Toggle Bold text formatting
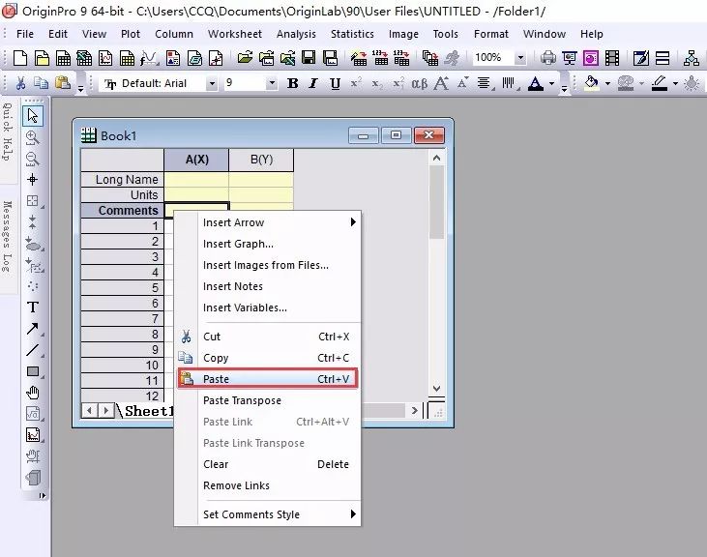 [293, 83]
